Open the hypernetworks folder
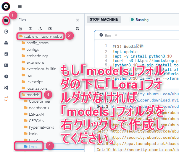179x152 pixels. click(39, 127)
